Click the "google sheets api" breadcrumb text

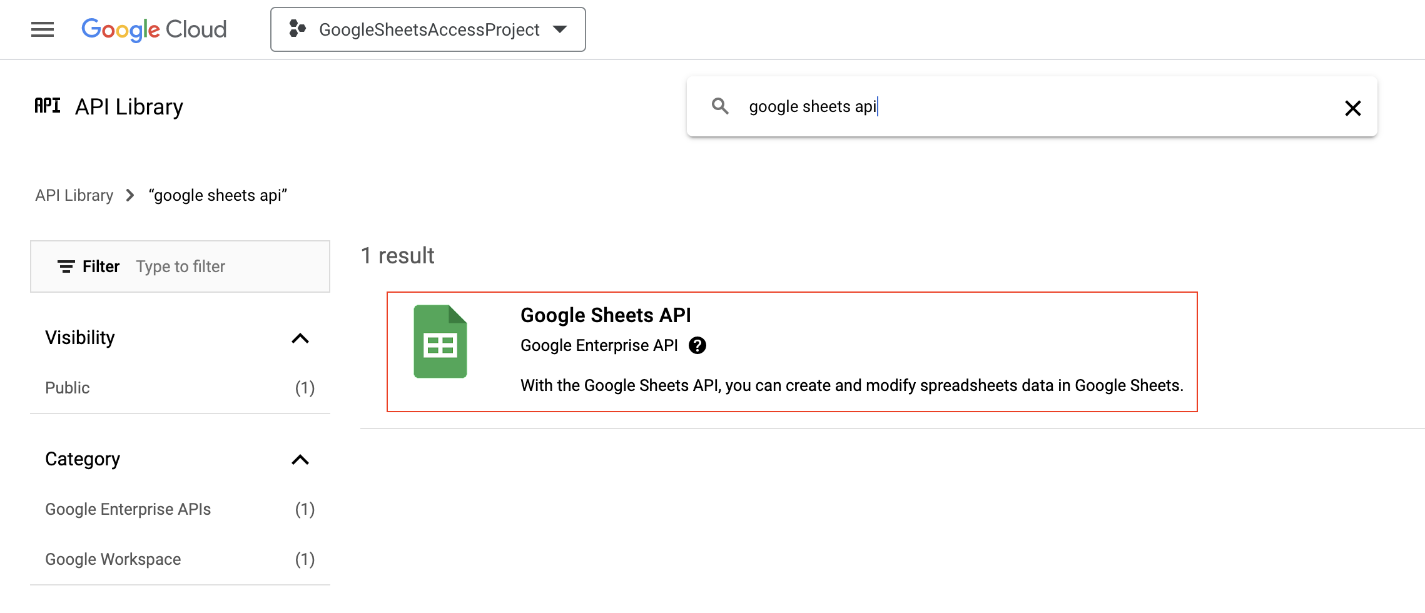(x=218, y=195)
